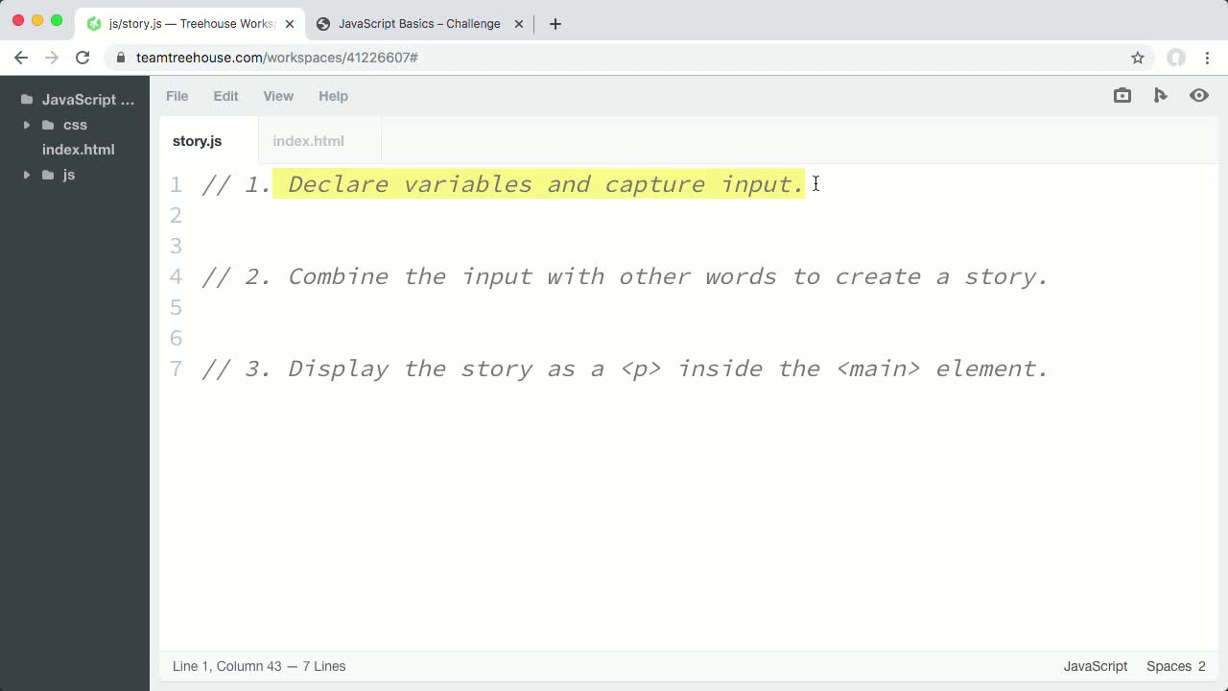1228x691 pixels.
Task: Switch to the index.html editor tab
Action: [308, 141]
